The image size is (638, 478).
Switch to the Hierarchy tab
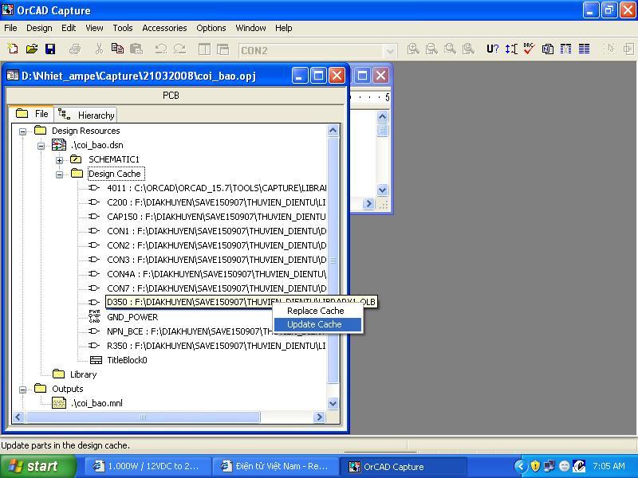(x=86, y=115)
